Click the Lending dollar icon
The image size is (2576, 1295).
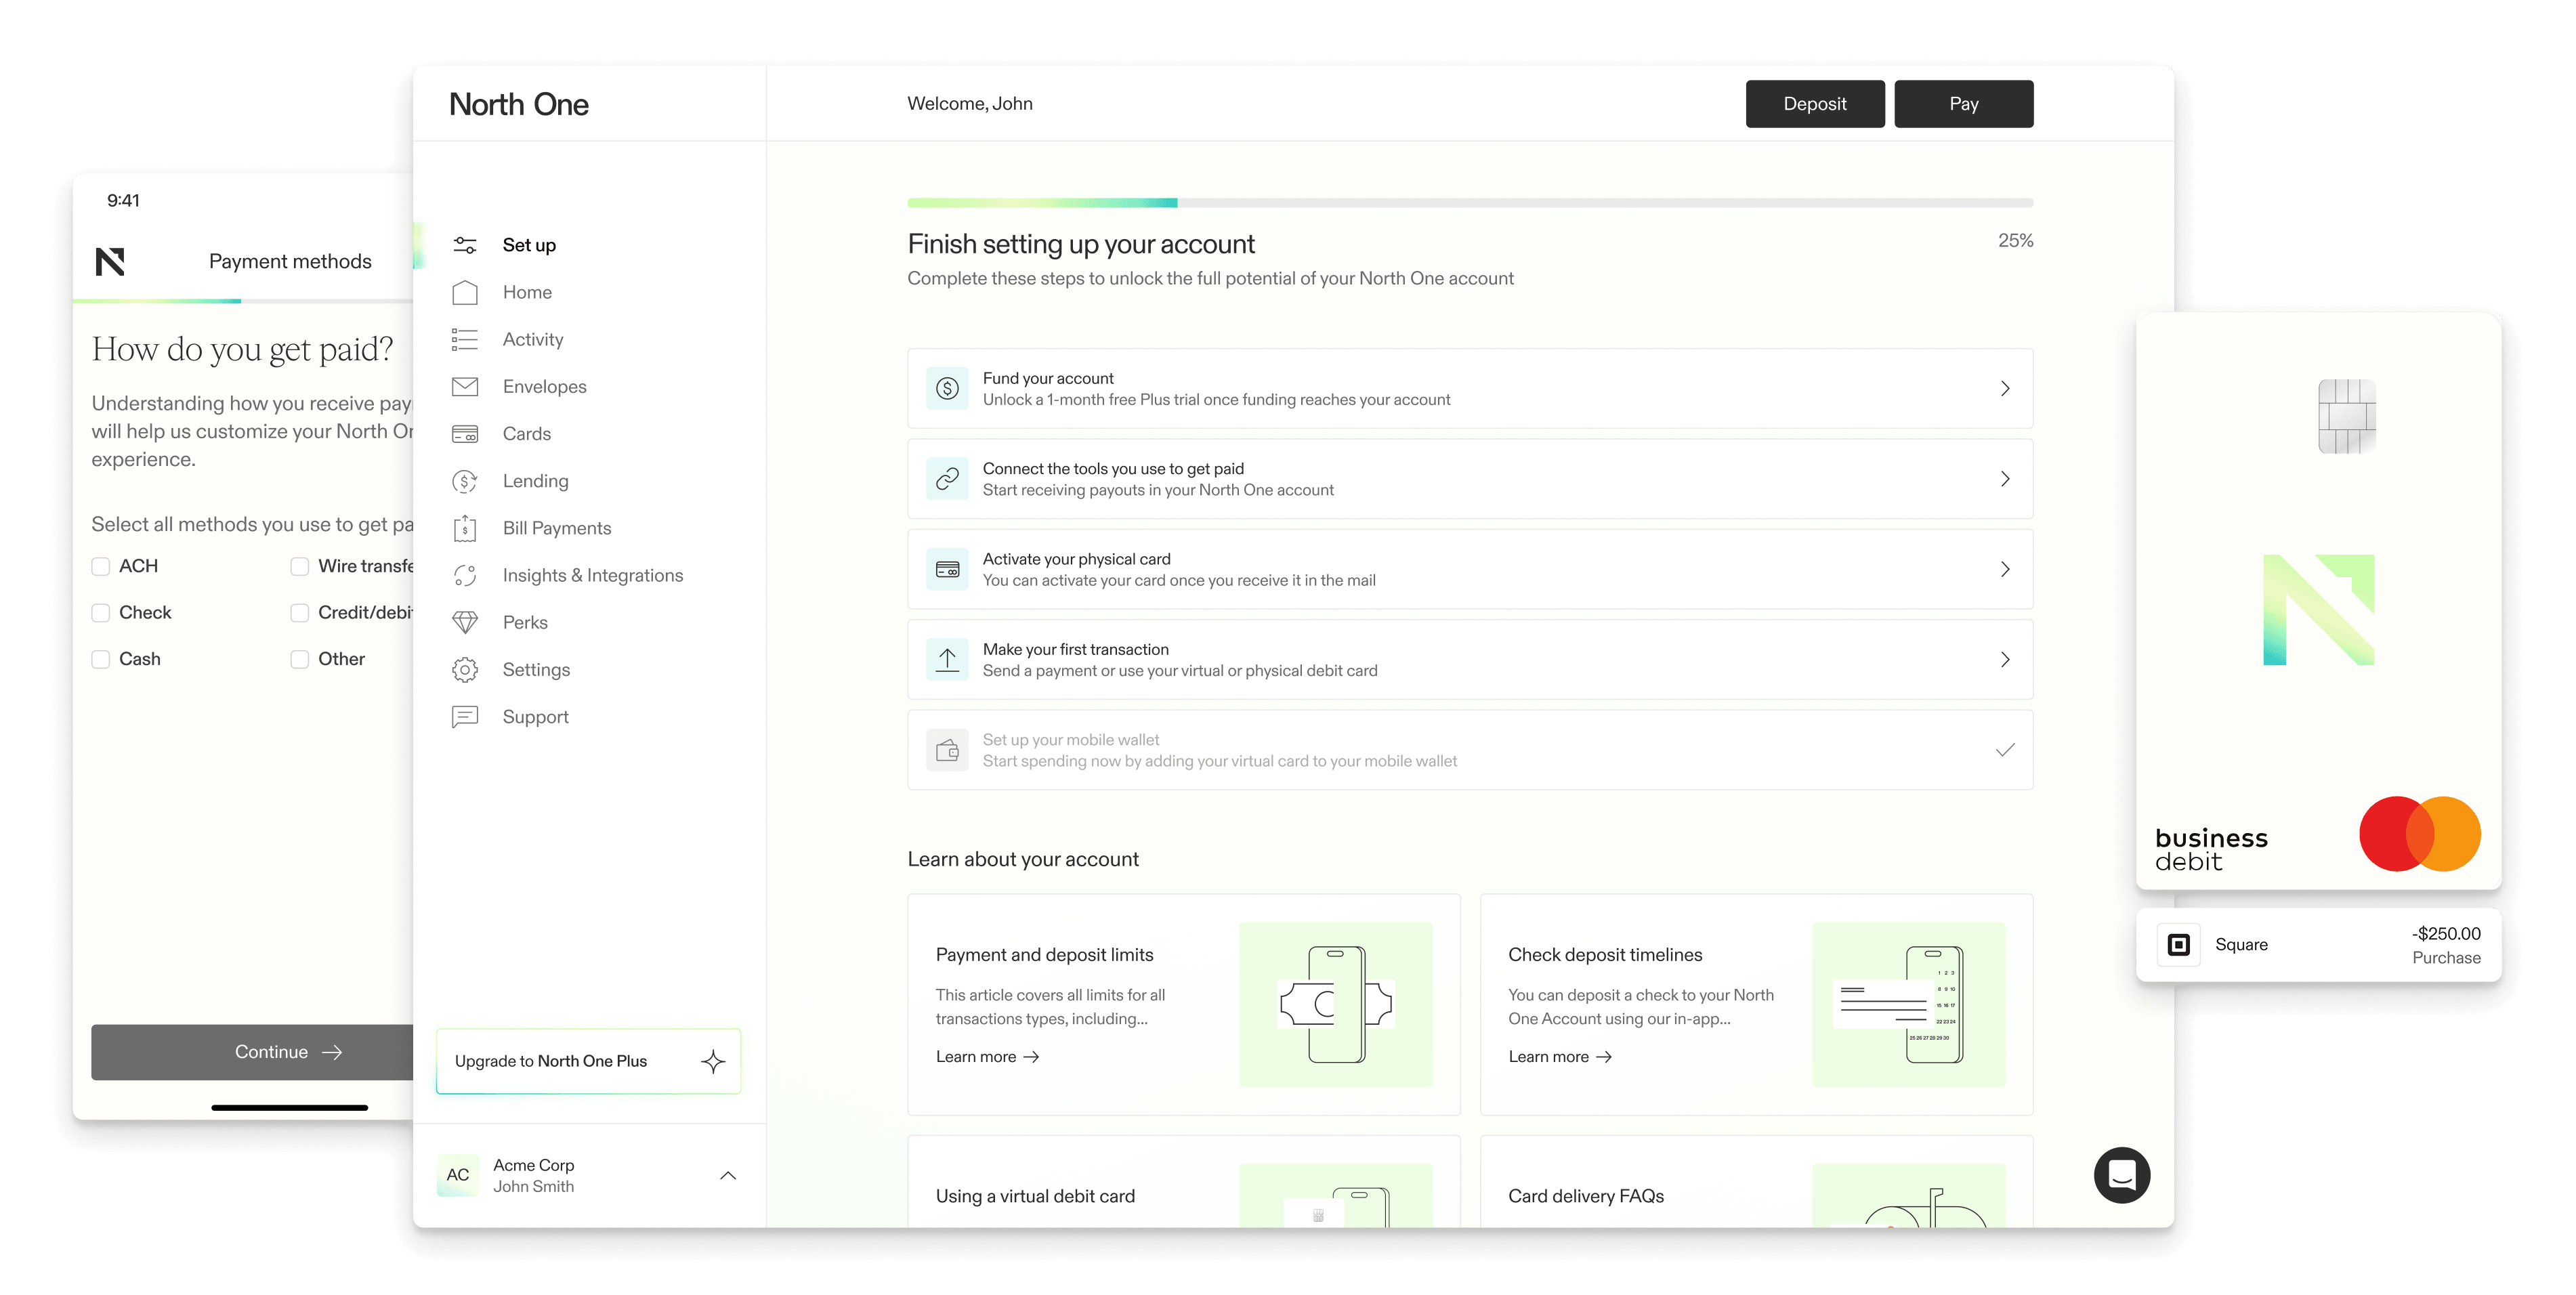[x=465, y=481]
